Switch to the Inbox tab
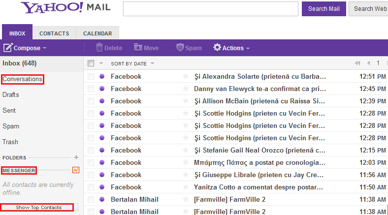This screenshot has width=388, height=215. 17,33
